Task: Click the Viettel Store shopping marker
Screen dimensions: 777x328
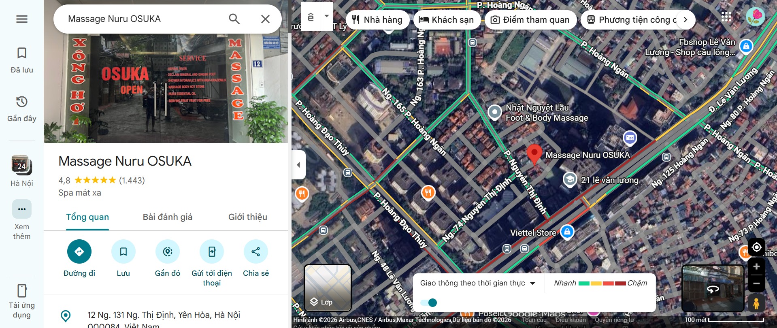Action: click(x=567, y=232)
